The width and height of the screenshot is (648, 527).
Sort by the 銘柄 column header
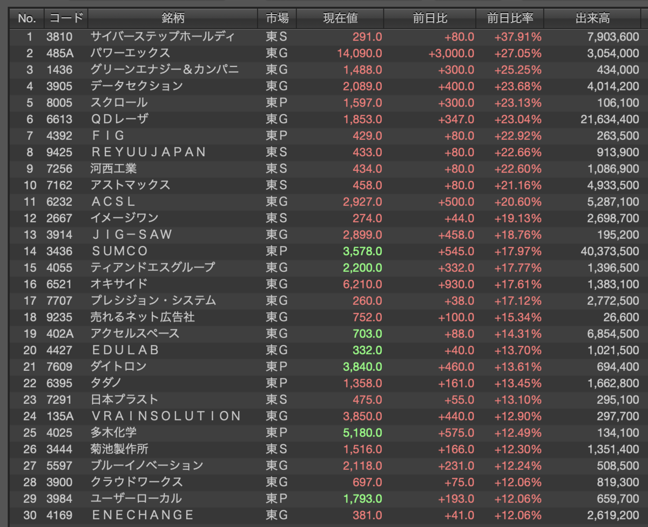click(173, 18)
